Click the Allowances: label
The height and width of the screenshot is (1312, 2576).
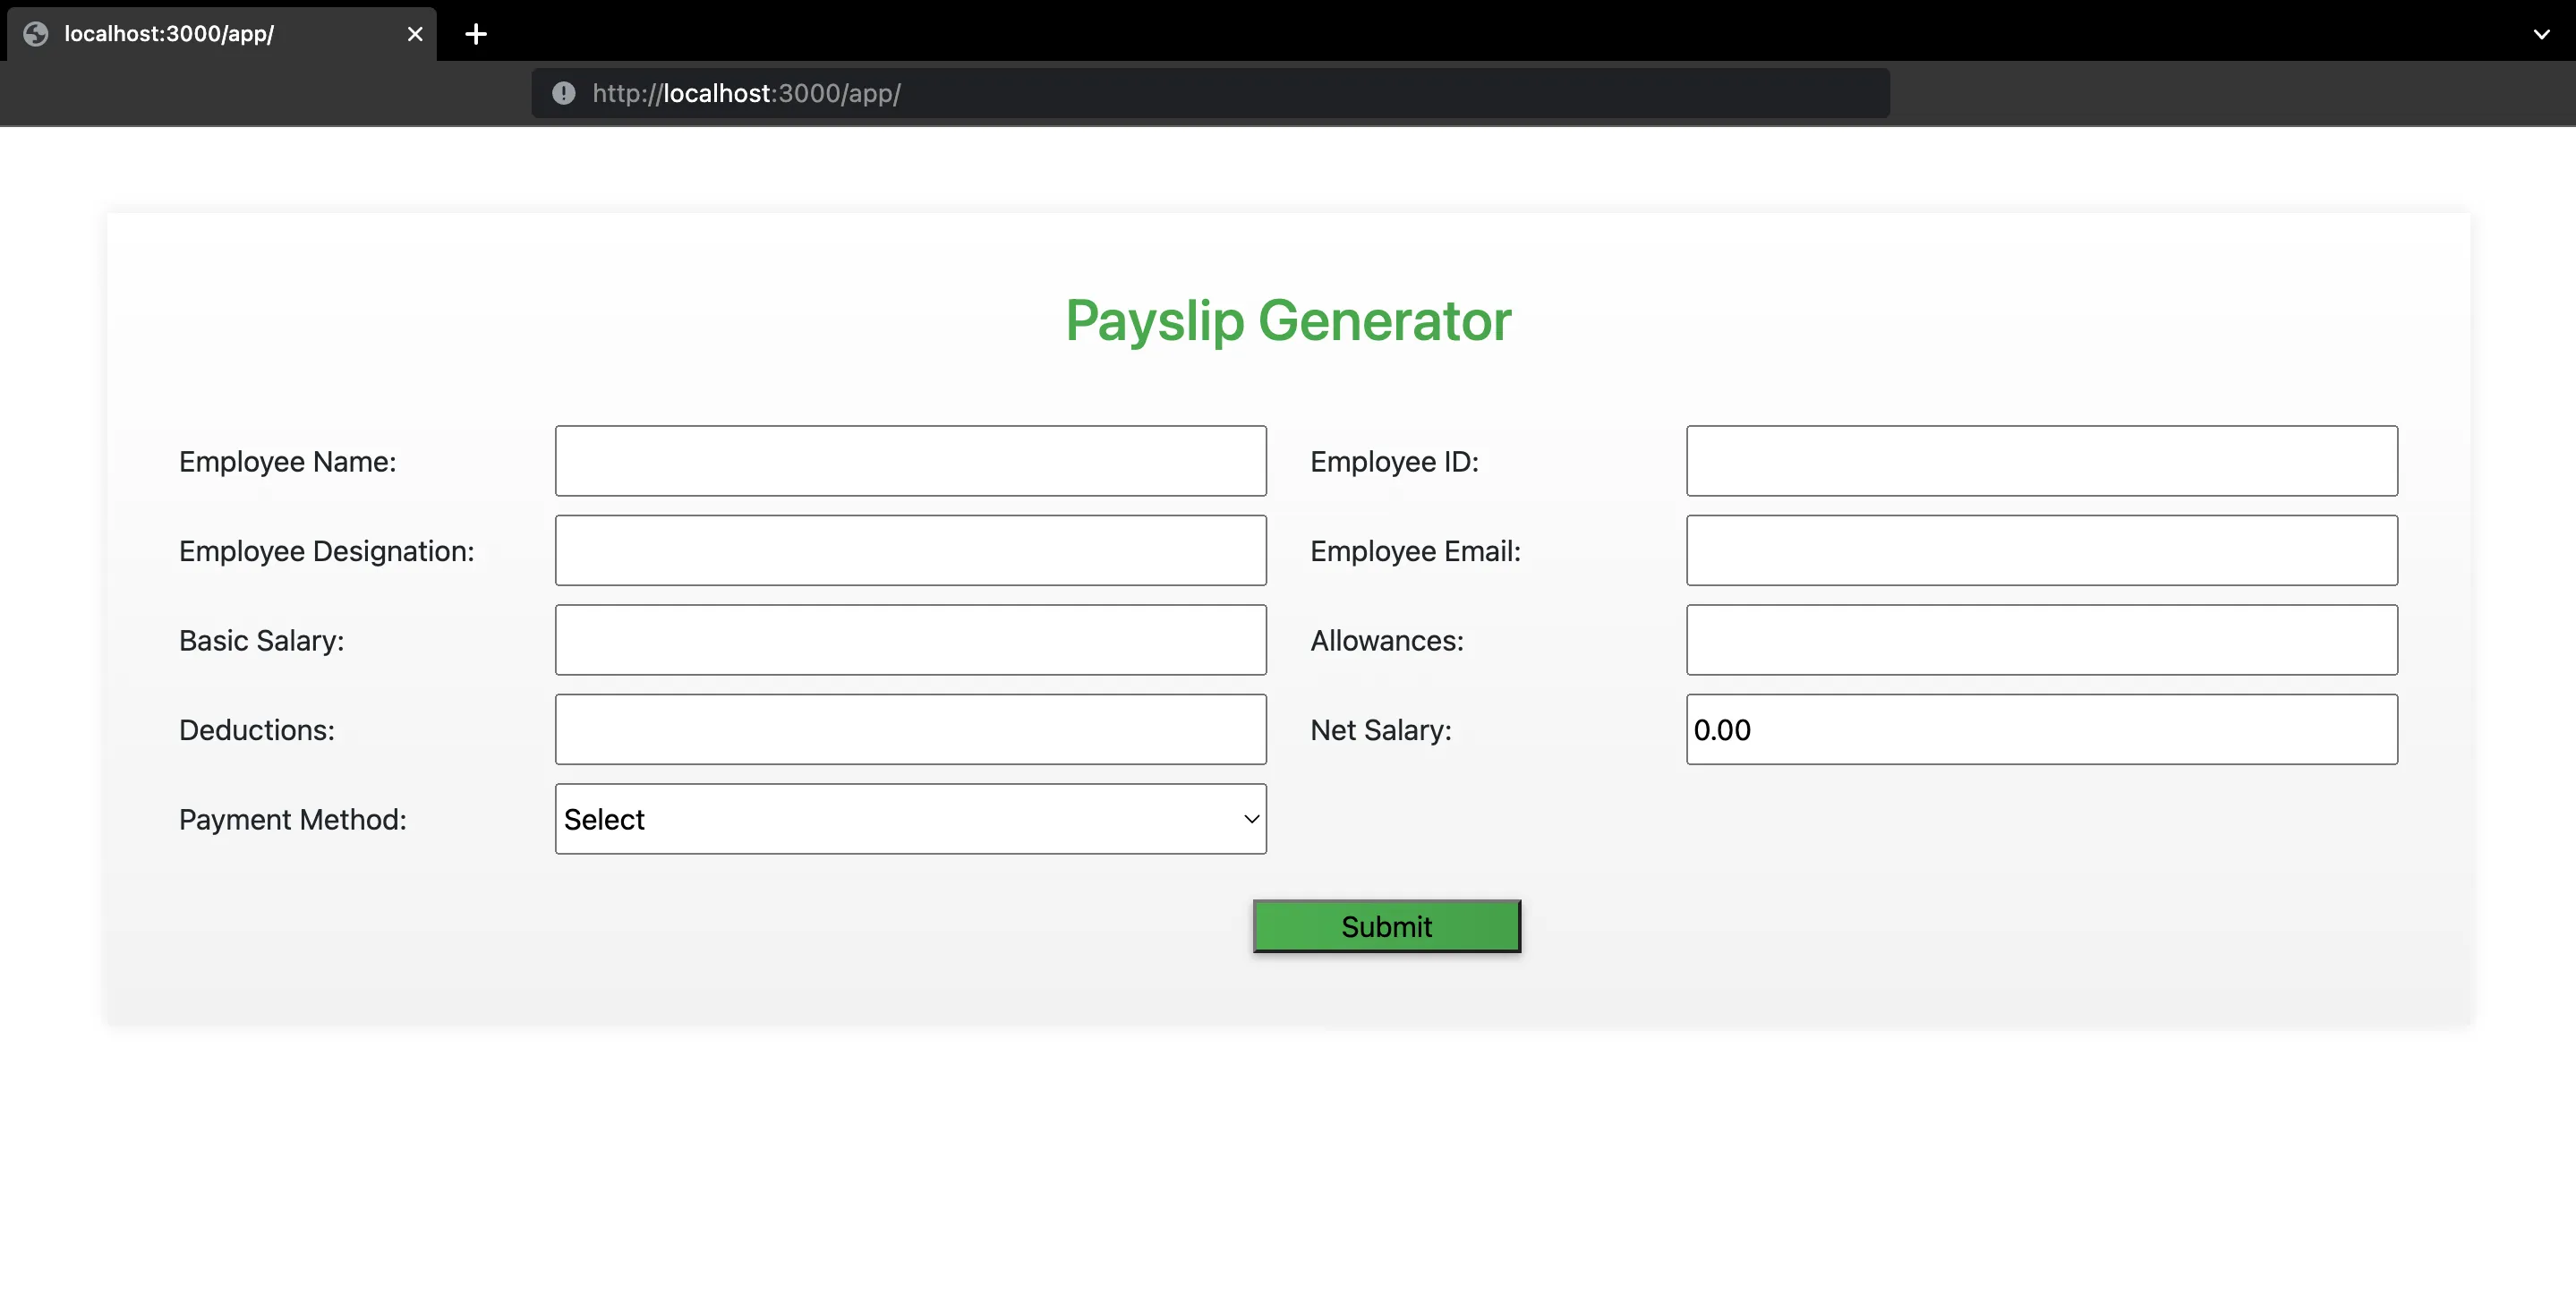[1386, 640]
